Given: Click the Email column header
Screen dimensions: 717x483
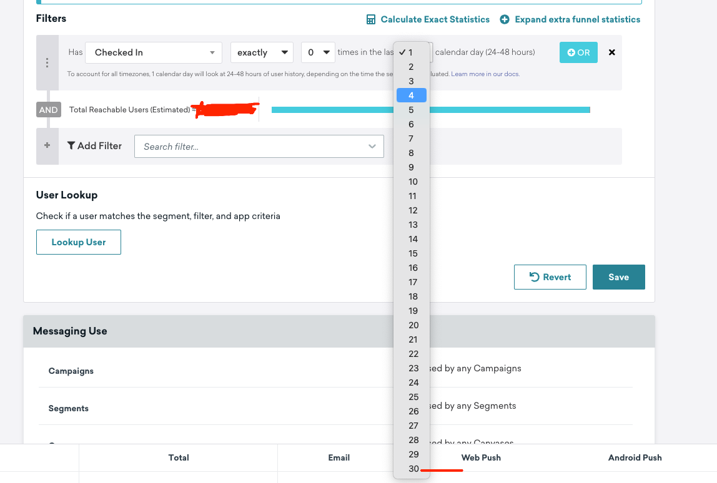Looking at the screenshot, I should pyautogui.click(x=339, y=457).
